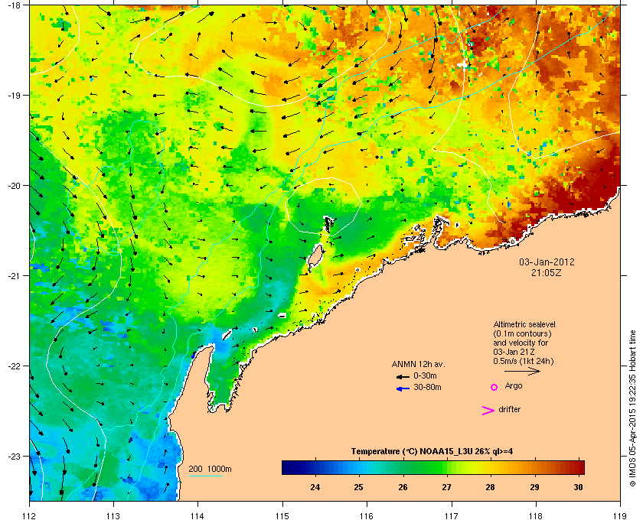643x520 pixels.
Task: Click the latitude axis label -20
Action: [x=14, y=185]
